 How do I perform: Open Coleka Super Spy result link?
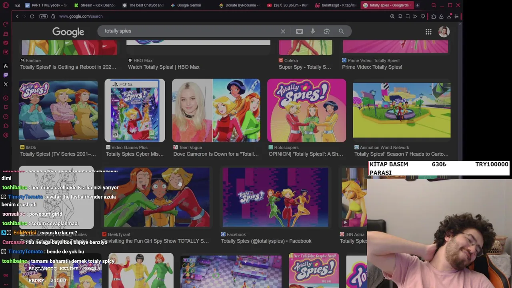click(305, 67)
